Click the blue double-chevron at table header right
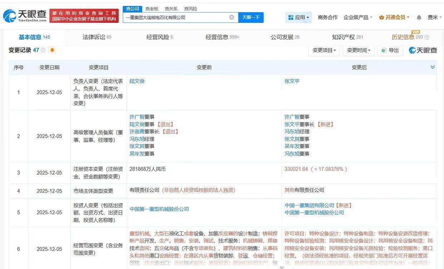This screenshot has height=269, width=444. pyautogui.click(x=433, y=67)
